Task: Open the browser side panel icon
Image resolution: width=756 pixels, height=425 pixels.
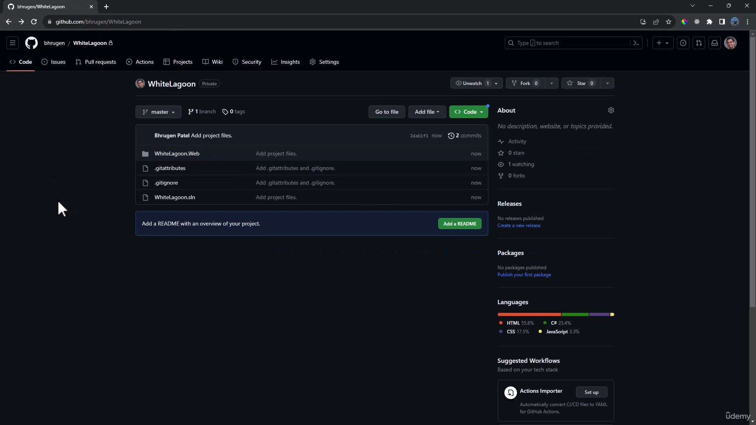Action: (x=722, y=22)
